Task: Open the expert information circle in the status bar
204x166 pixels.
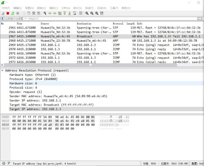Action: pyautogui.click(x=4, y=163)
